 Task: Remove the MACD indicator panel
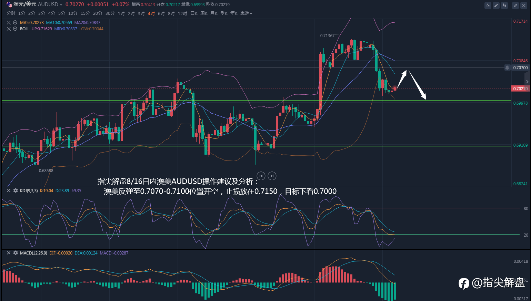9,253
